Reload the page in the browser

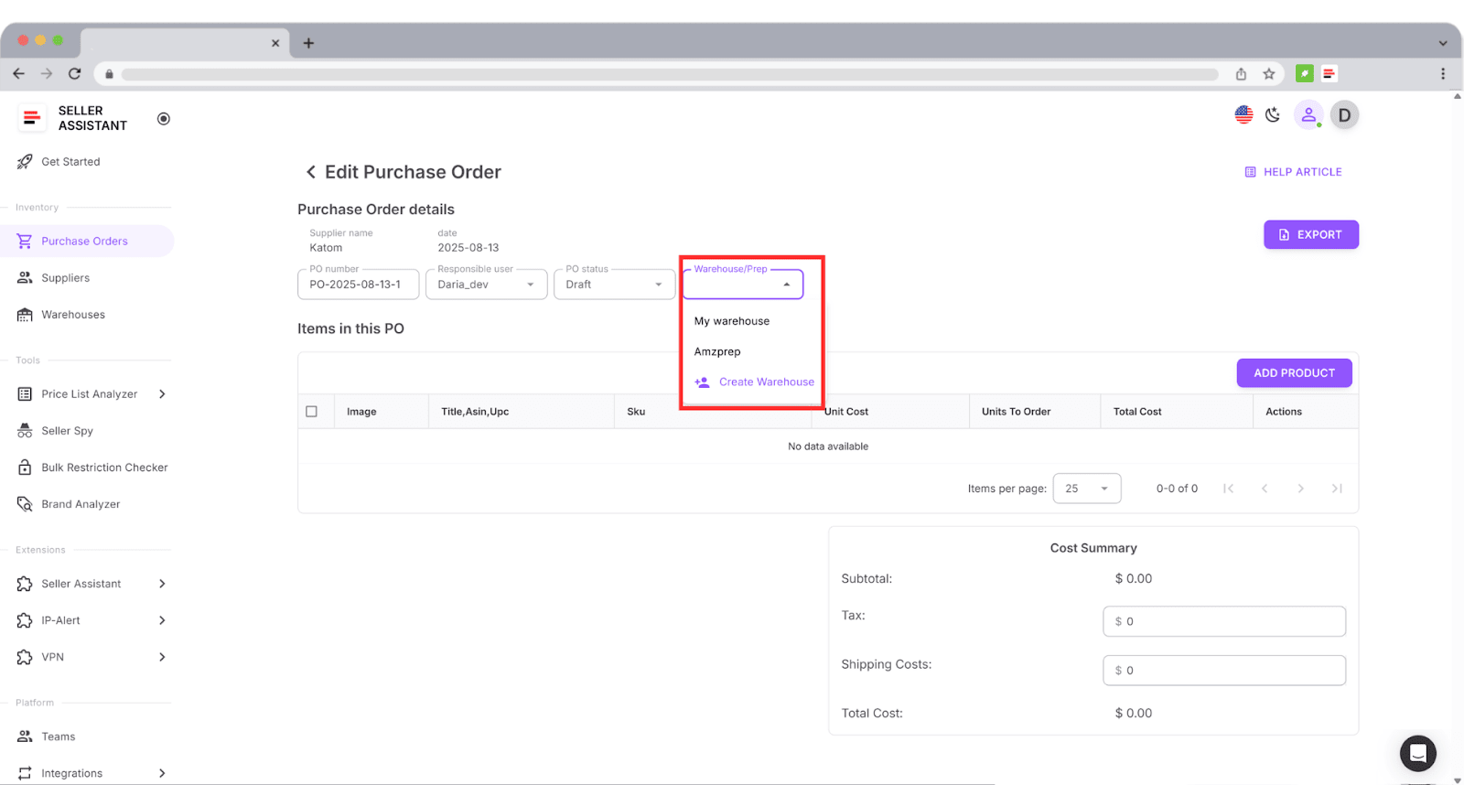pos(75,74)
